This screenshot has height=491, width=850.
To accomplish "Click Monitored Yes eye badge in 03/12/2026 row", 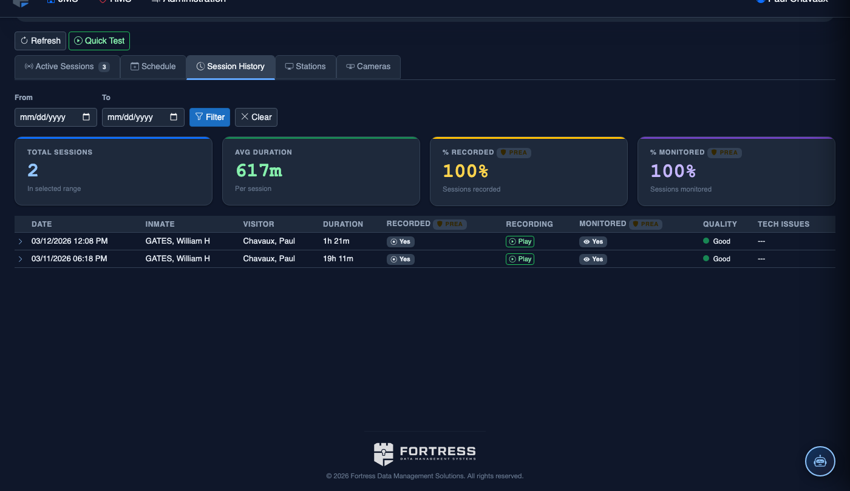I will coord(593,241).
